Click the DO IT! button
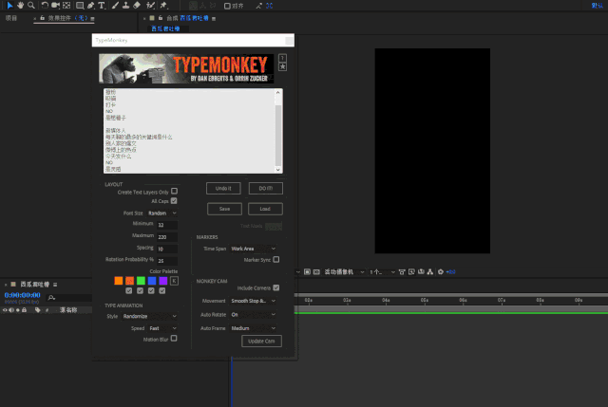This screenshot has height=407, width=608. coord(266,188)
